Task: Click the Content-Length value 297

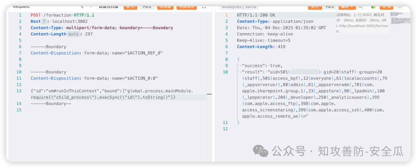Action: pos(88,34)
